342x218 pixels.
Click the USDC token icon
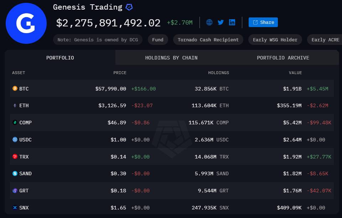pos(15,139)
